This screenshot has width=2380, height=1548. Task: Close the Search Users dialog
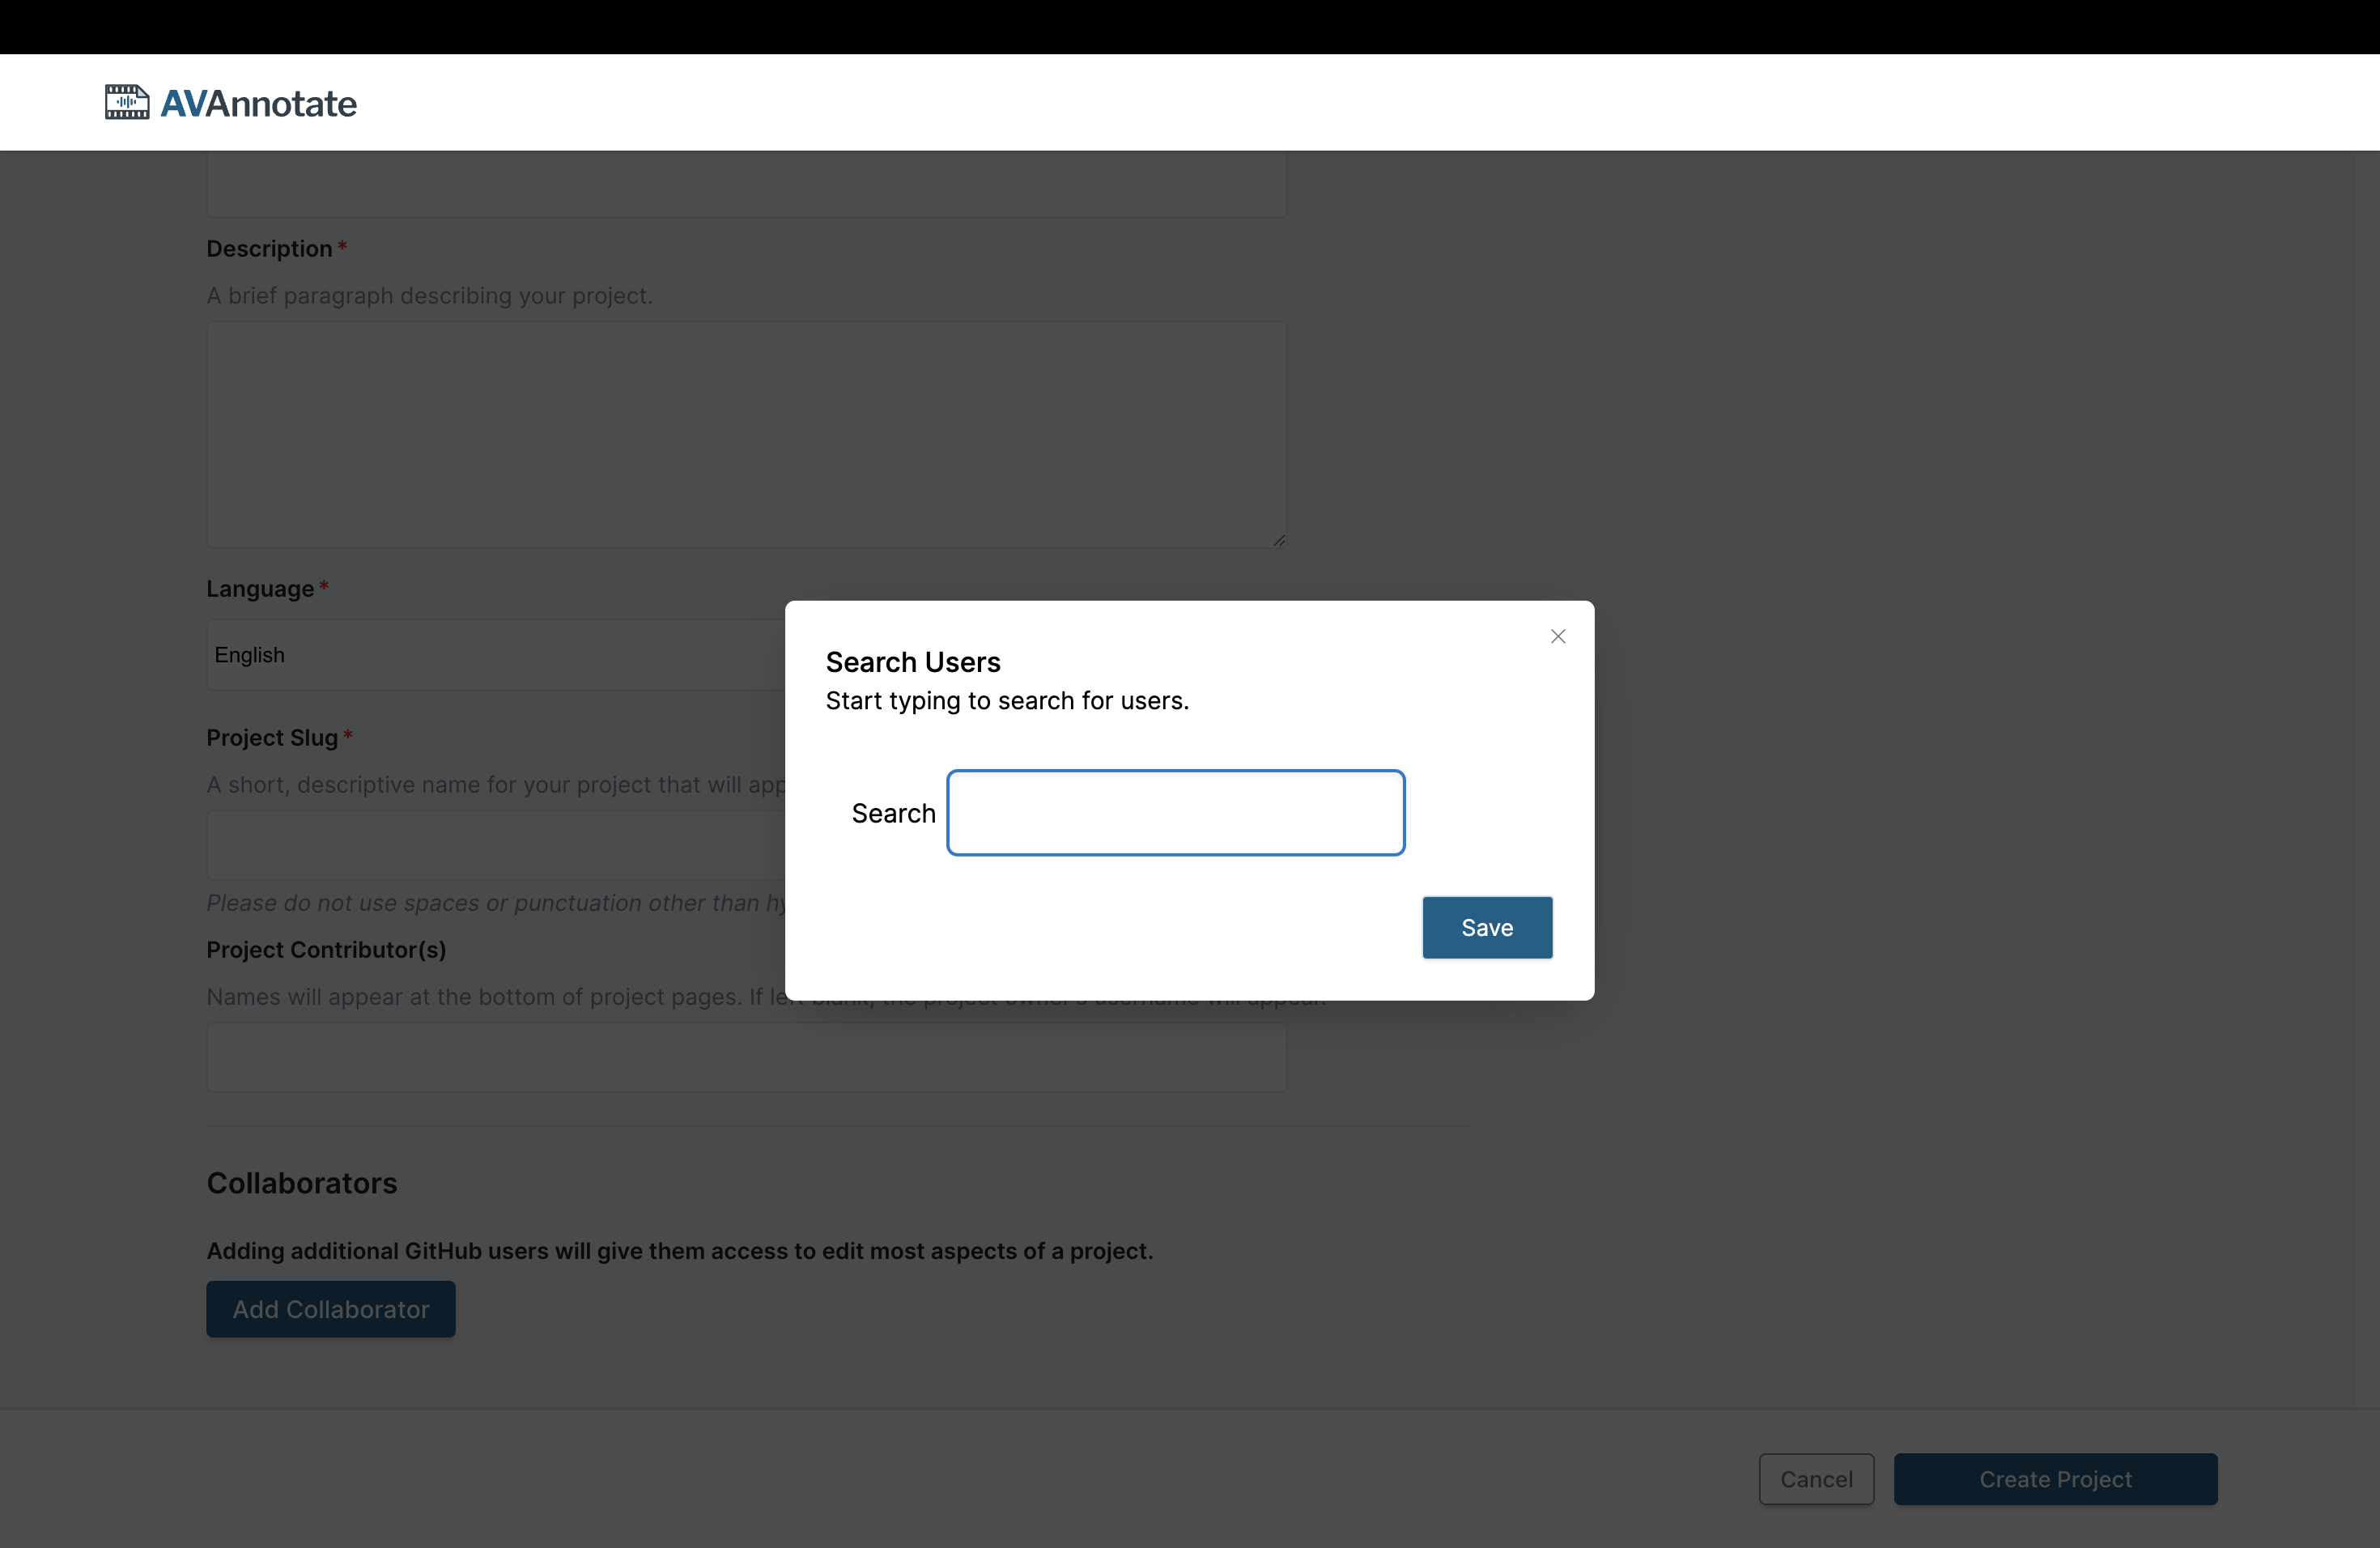(x=1557, y=636)
